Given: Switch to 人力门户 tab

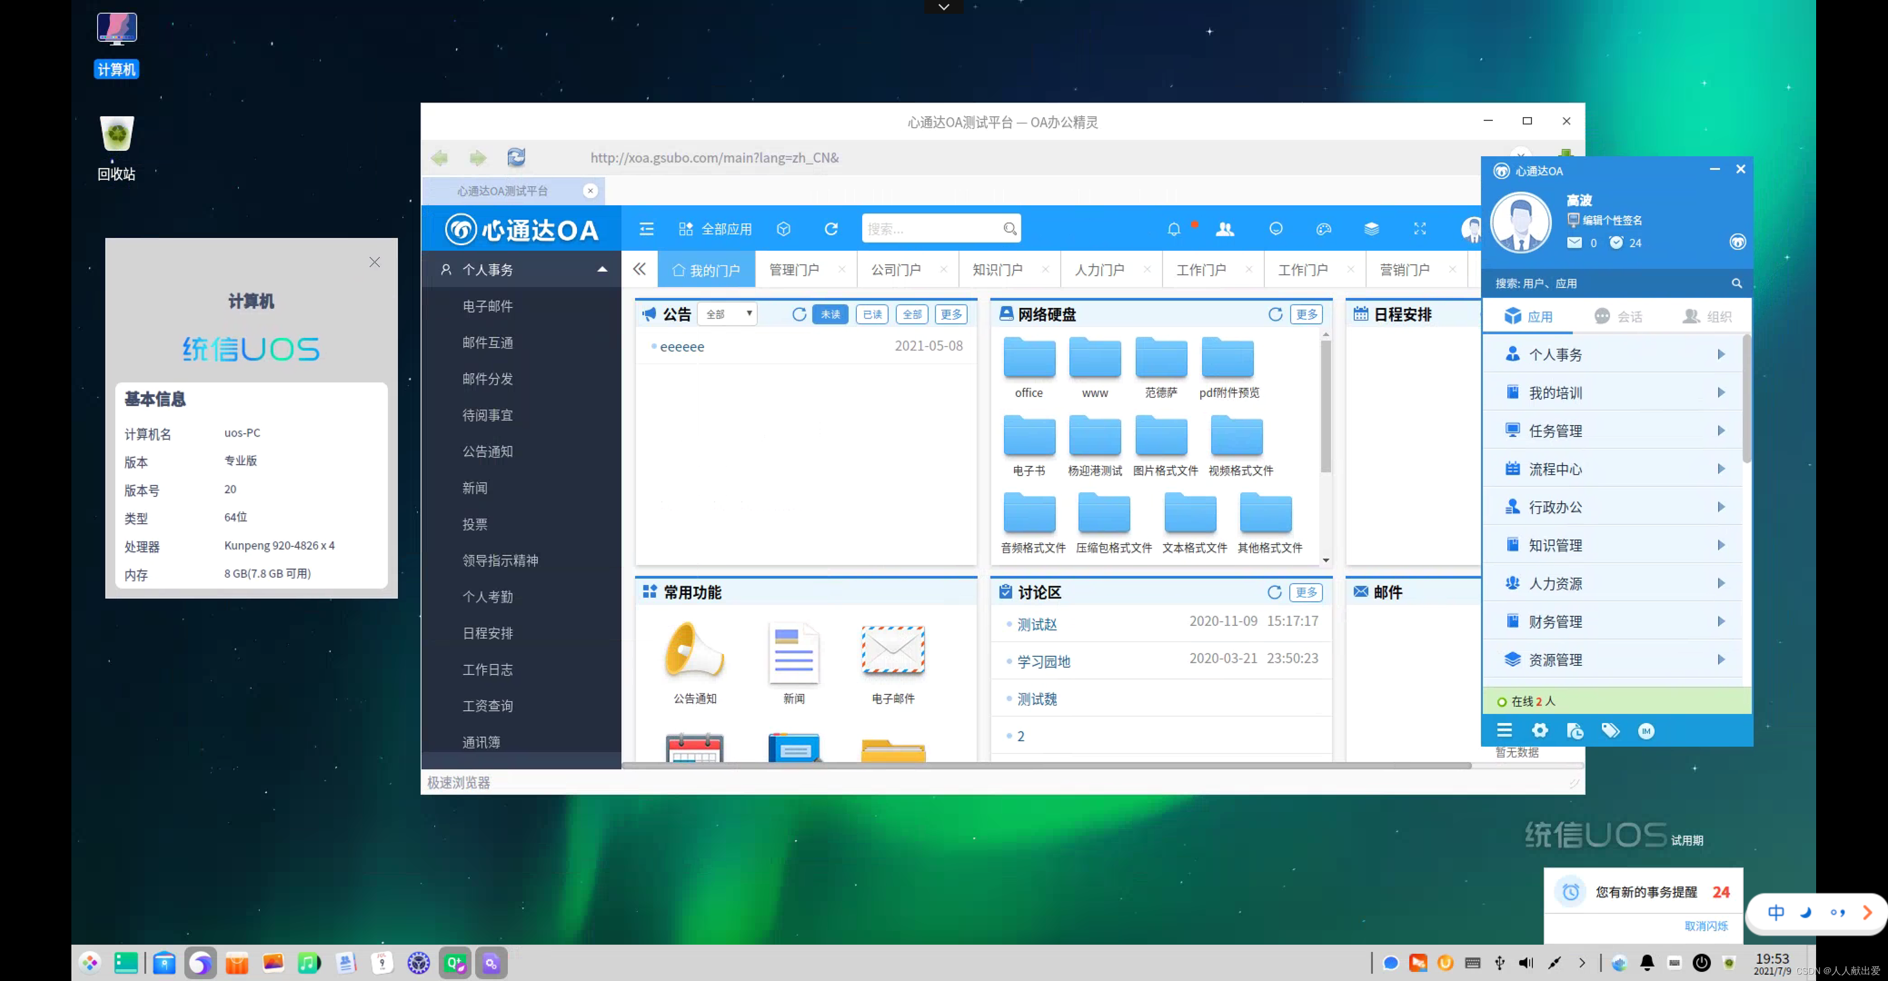Looking at the screenshot, I should tap(1099, 270).
